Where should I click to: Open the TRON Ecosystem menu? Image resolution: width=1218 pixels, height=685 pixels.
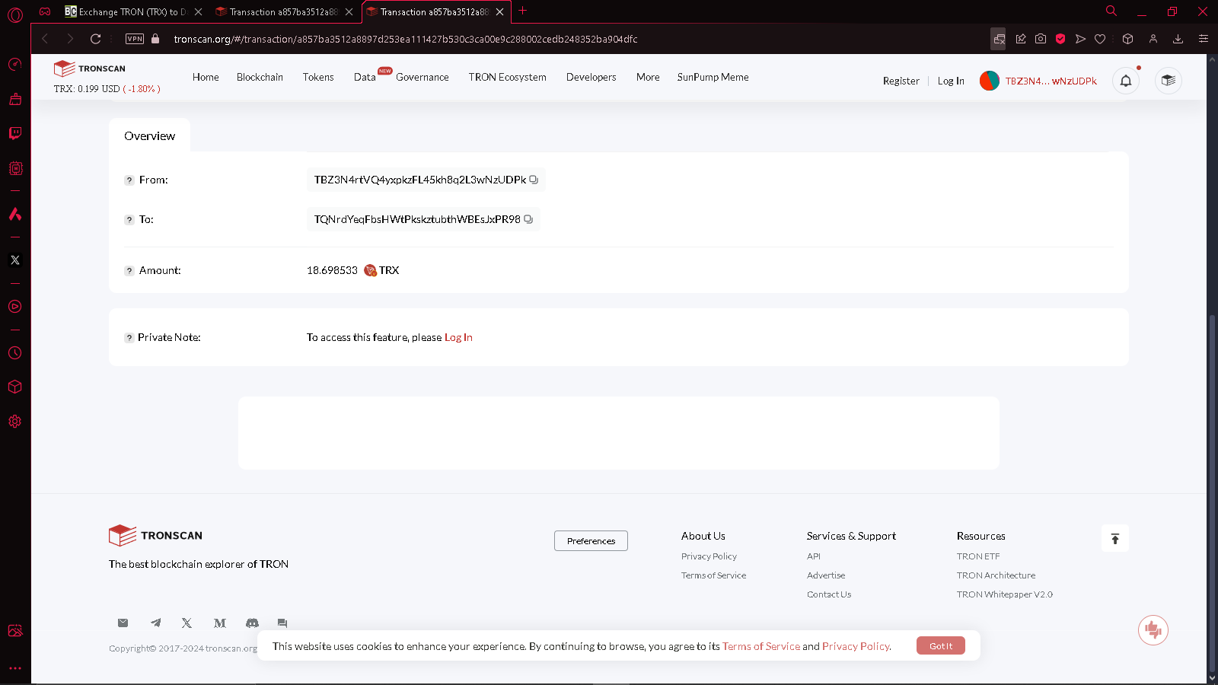pyautogui.click(x=508, y=77)
